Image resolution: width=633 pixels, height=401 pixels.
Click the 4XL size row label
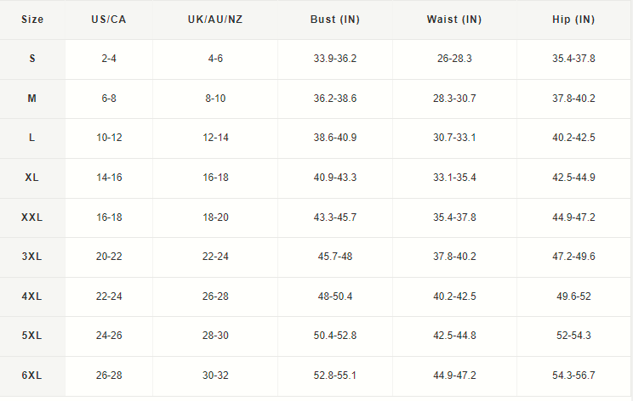(x=31, y=297)
